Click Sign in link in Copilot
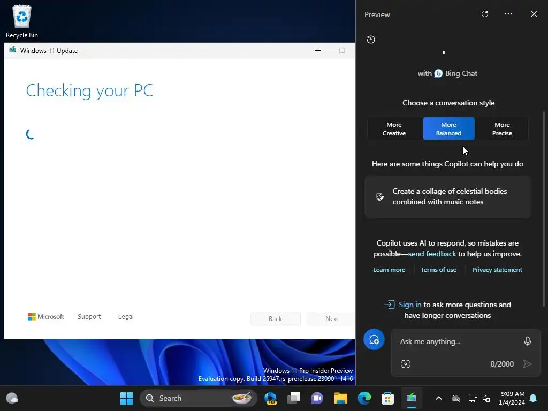This screenshot has width=548, height=411. [x=410, y=305]
